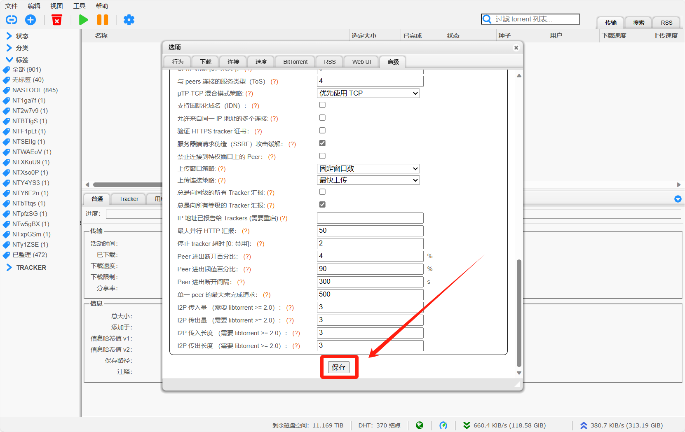Click the alternative speed limits icon in status bar
Image resolution: width=685 pixels, height=432 pixels.
click(443, 425)
